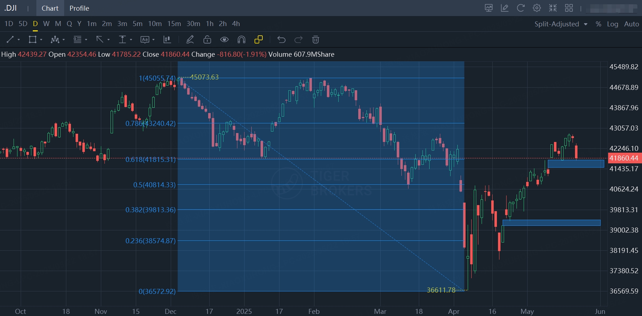642x316 pixels.
Task: Open the candlestick indicator tool
Action: [x=167, y=40]
